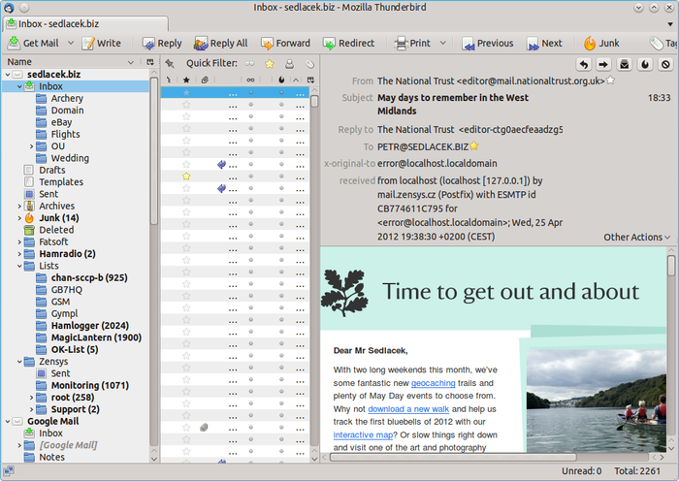Image resolution: width=679 pixels, height=481 pixels.
Task: Open message list column picker icon
Action: coord(310,80)
